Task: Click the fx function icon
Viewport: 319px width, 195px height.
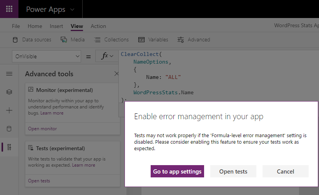Action: pyautogui.click(x=105, y=56)
